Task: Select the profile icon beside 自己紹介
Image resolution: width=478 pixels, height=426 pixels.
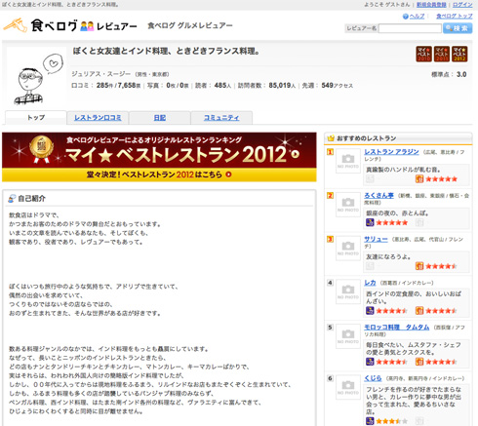Action: (12, 198)
